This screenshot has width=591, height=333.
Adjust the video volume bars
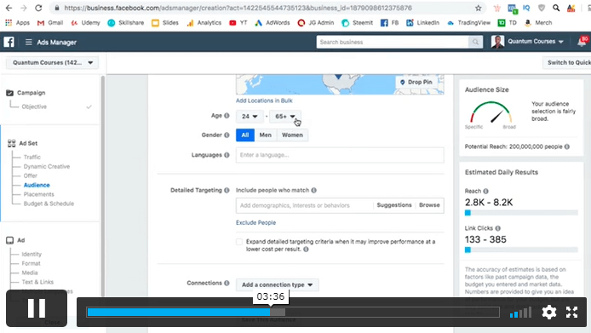(x=520, y=313)
